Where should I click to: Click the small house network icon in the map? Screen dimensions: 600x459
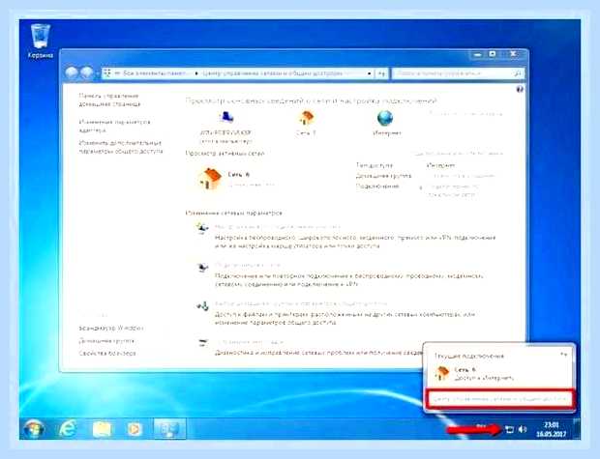[306, 118]
